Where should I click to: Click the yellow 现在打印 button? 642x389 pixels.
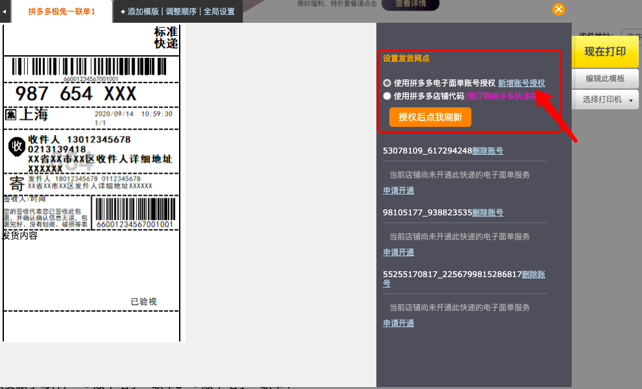(605, 51)
